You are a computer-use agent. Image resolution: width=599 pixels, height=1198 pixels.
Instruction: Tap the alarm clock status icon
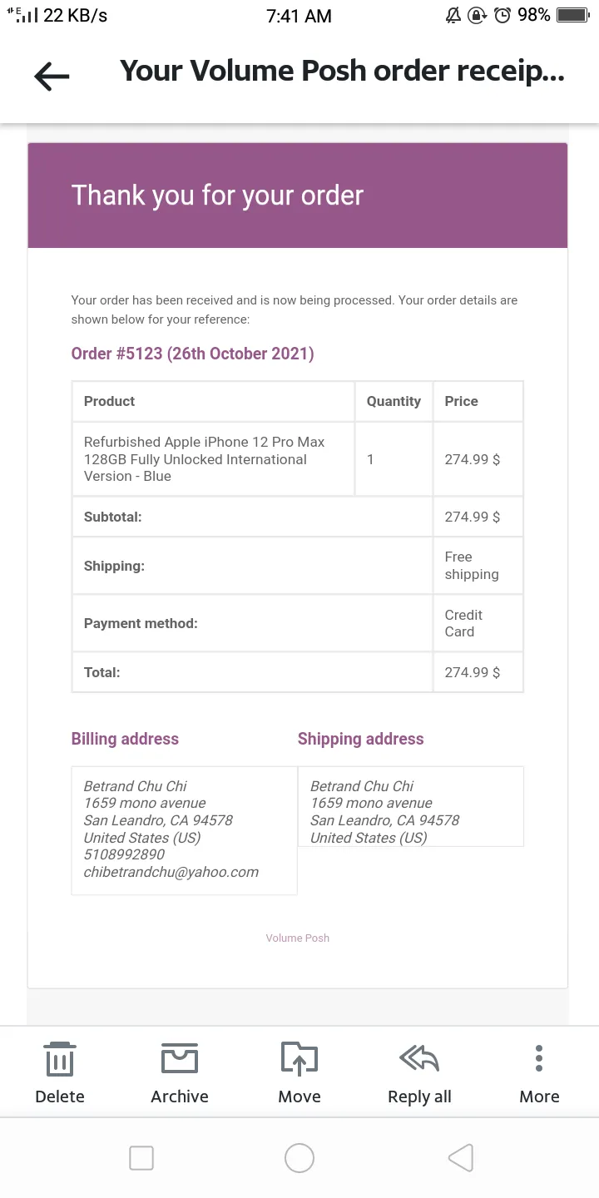(502, 15)
